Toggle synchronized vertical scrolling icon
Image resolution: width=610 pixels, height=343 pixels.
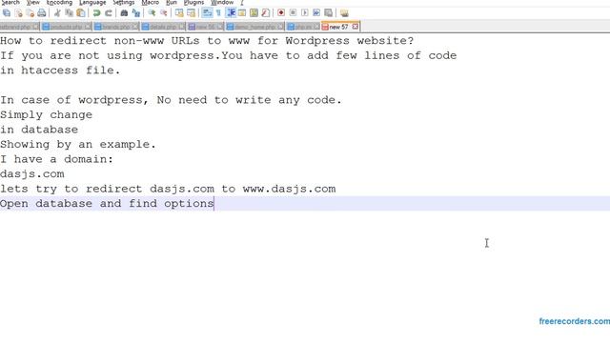179,13
